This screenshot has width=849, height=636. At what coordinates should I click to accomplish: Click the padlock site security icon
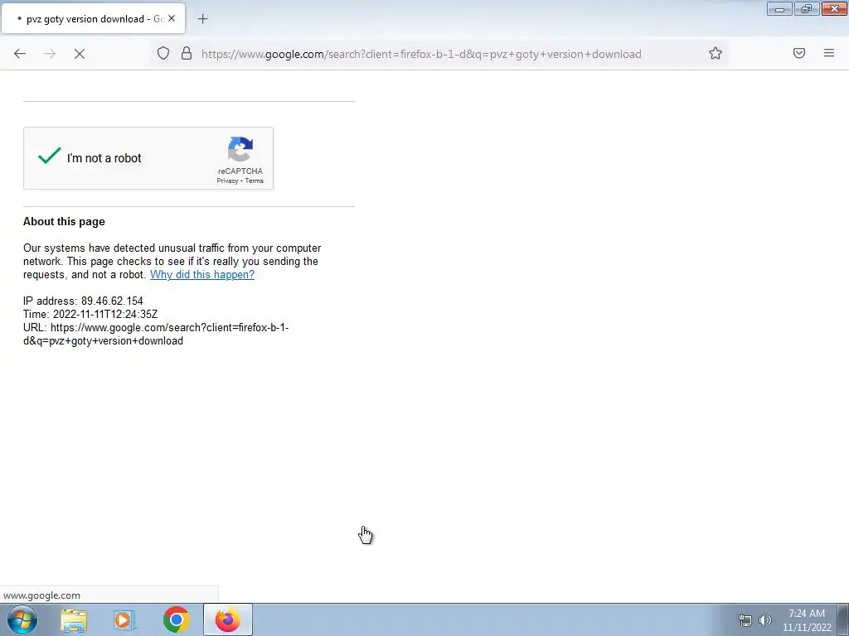tap(187, 53)
